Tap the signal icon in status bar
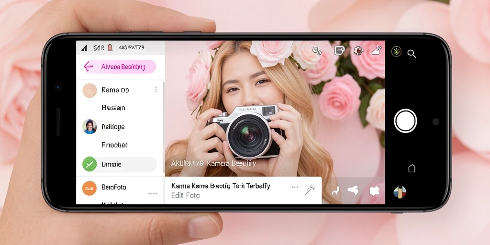The width and height of the screenshot is (490, 245). coord(84,48)
